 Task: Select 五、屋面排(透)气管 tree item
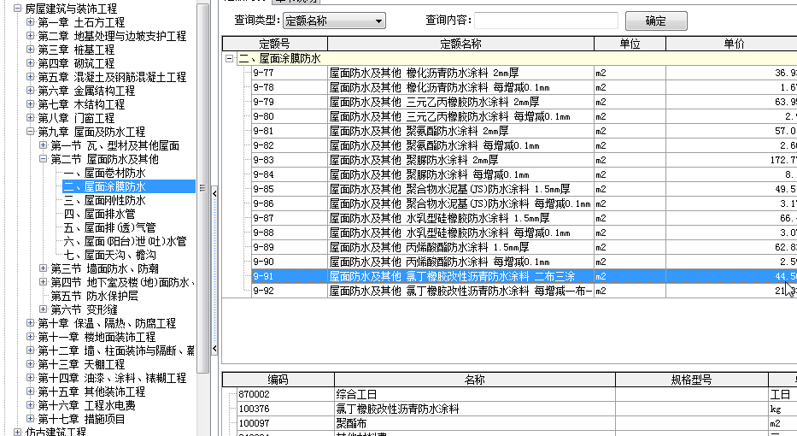point(110,228)
